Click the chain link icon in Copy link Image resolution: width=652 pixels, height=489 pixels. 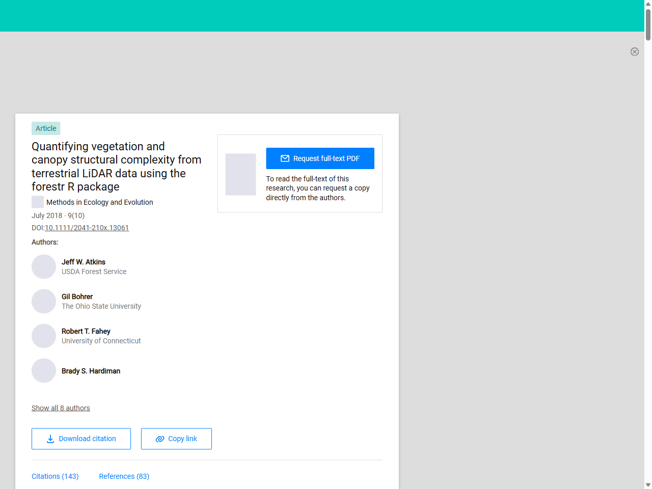(x=160, y=439)
